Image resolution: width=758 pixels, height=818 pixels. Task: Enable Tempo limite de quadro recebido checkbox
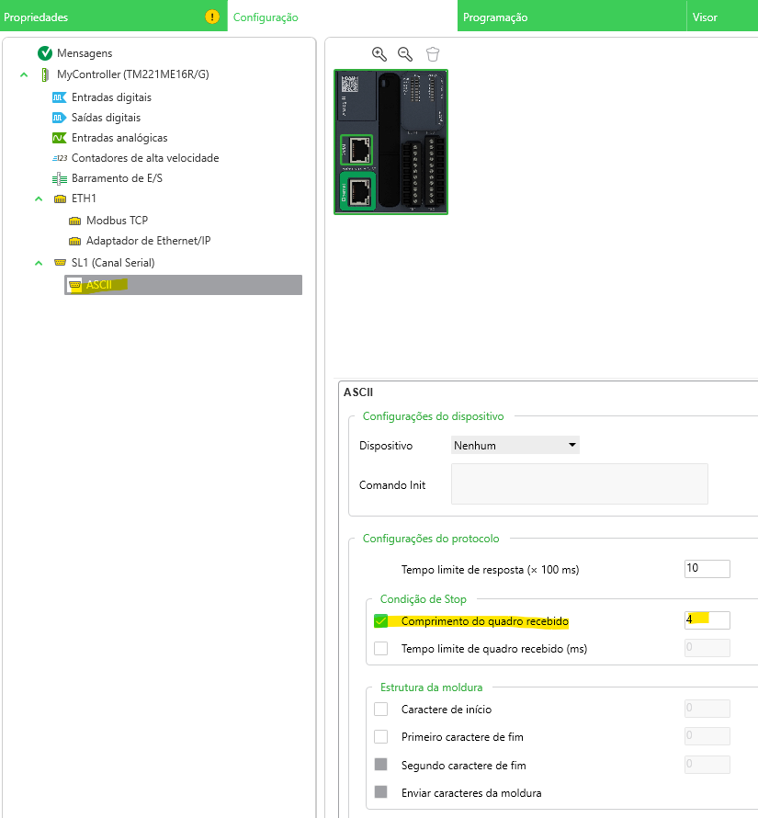380,649
